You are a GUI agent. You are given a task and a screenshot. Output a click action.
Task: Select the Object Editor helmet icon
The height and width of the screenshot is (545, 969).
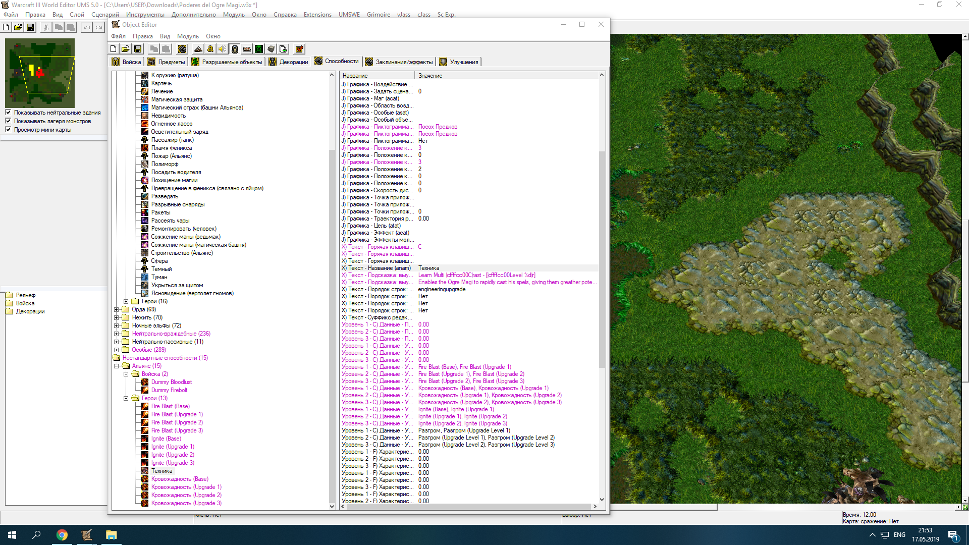[235, 49]
